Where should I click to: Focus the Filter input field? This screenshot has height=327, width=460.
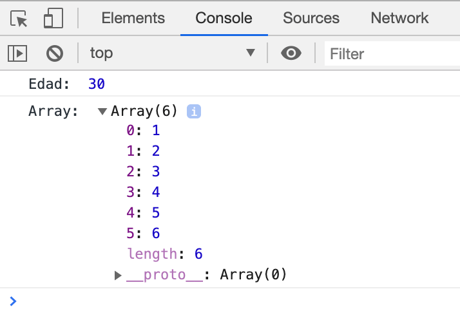coord(392,53)
